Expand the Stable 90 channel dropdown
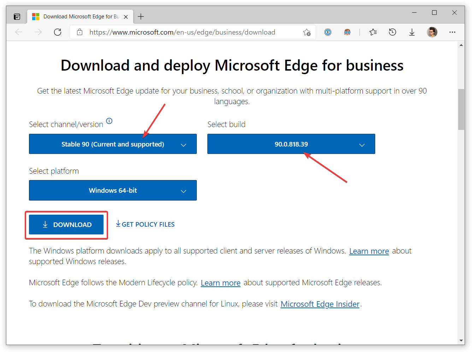Viewport: 472px width, 352px height. [113, 144]
